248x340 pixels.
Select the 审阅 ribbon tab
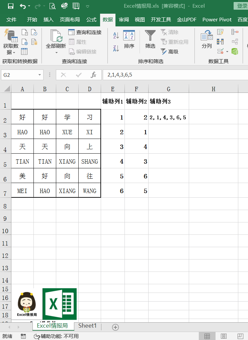click(x=124, y=20)
